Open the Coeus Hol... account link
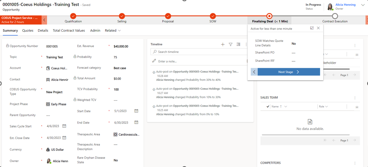368x167 pixels. 59,68
